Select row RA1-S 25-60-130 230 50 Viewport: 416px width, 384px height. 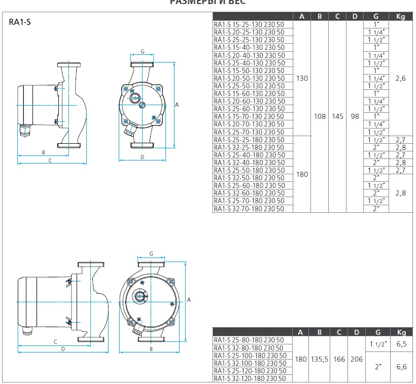tap(253, 109)
